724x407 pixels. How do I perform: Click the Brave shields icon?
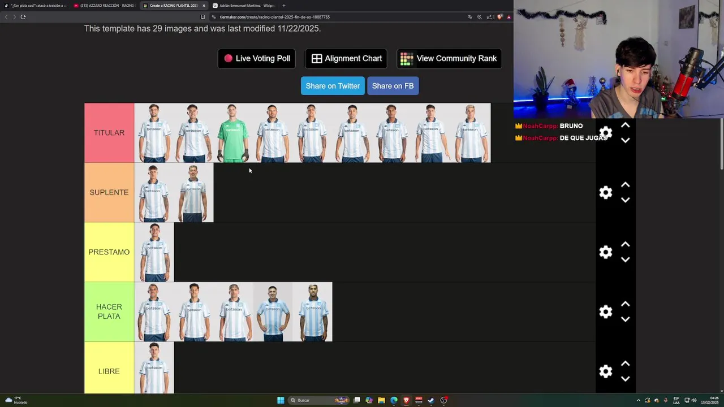point(499,17)
